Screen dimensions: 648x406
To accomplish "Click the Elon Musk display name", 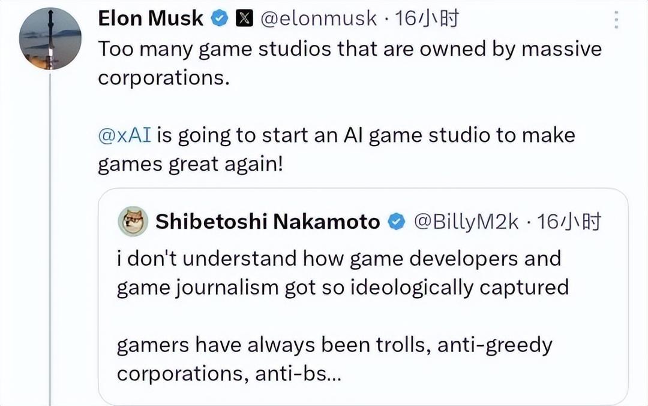I will [x=151, y=19].
